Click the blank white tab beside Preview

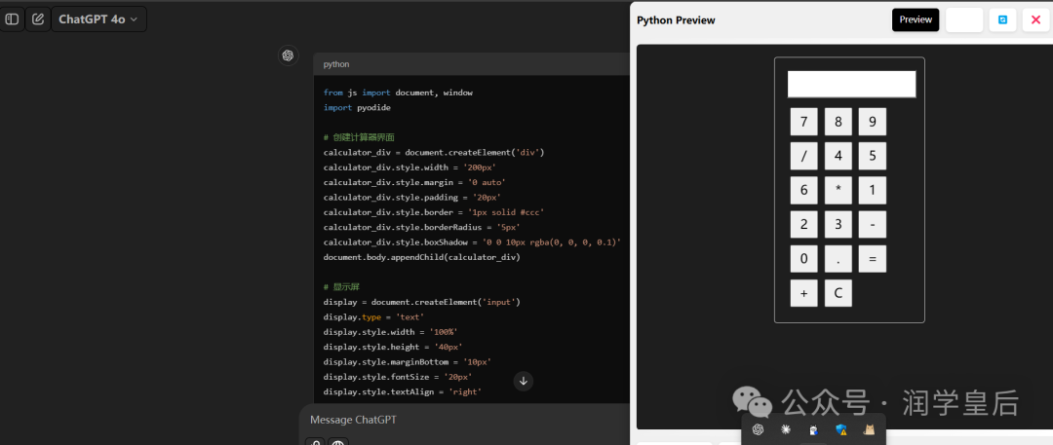point(964,20)
